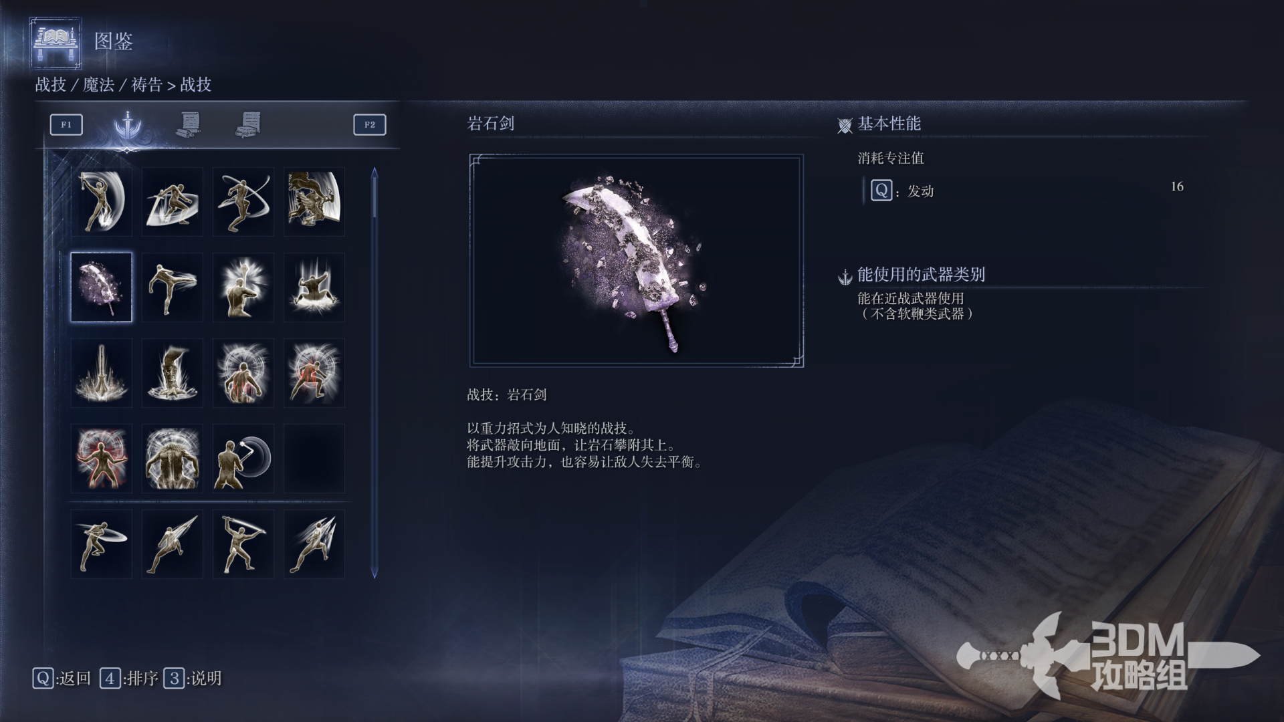Click the F2 next tab button
The image size is (1284, 722).
tap(370, 124)
